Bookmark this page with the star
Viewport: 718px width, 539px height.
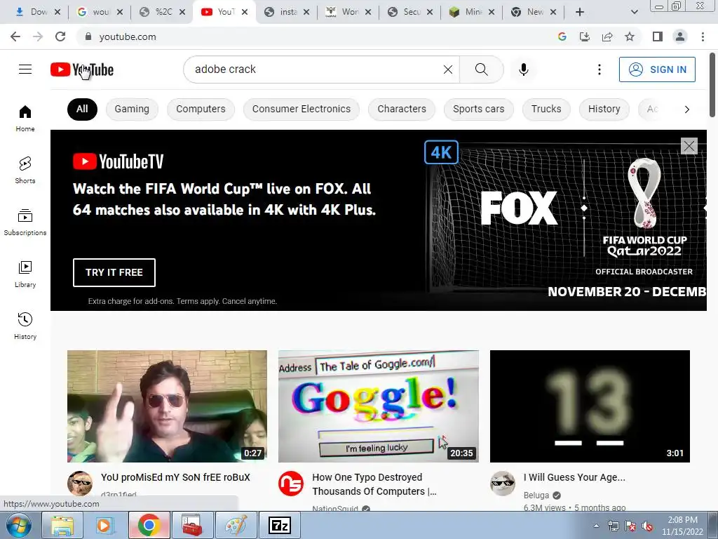[x=630, y=36]
